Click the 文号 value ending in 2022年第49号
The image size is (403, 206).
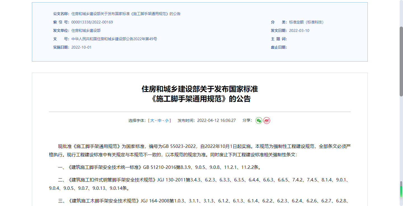click(x=114, y=39)
